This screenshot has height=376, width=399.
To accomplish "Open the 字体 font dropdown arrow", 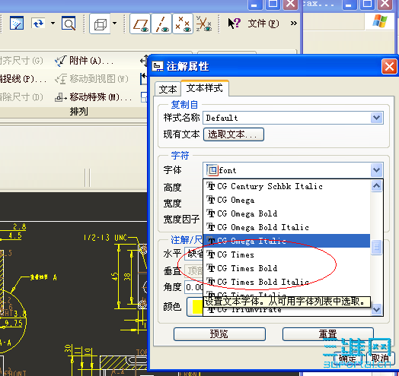I will pos(377,170).
